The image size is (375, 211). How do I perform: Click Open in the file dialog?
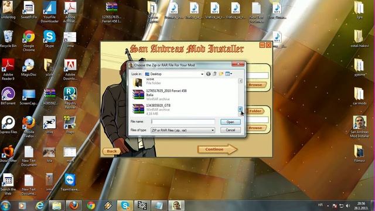click(230, 122)
